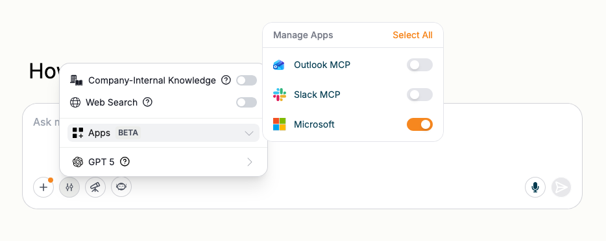Click the GPT 5 OpenAI logo
606x241 pixels.
[78, 162]
